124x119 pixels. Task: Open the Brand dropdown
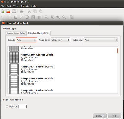pos(26,40)
